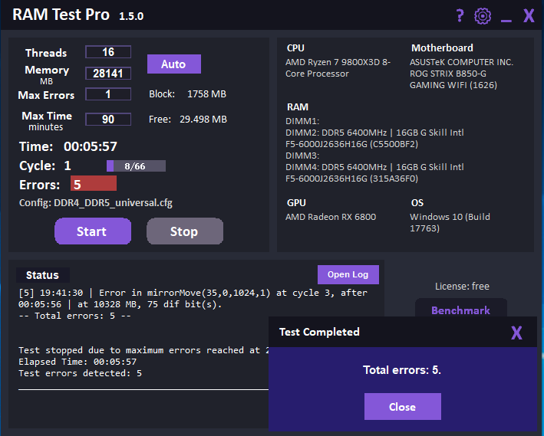The height and width of the screenshot is (436, 544).
Task: Click the Free: 29.498 MB value
Action: [x=188, y=120]
